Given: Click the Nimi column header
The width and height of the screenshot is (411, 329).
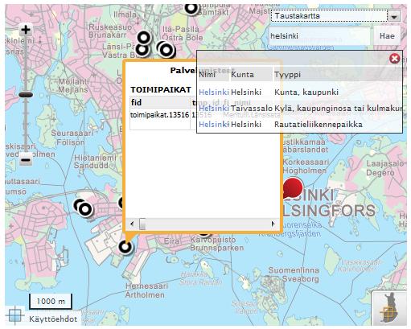Looking at the screenshot, I should coord(213,75).
